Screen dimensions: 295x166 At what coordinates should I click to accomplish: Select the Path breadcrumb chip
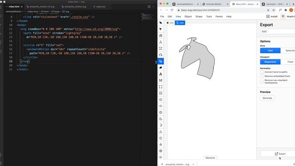tap(180, 23)
